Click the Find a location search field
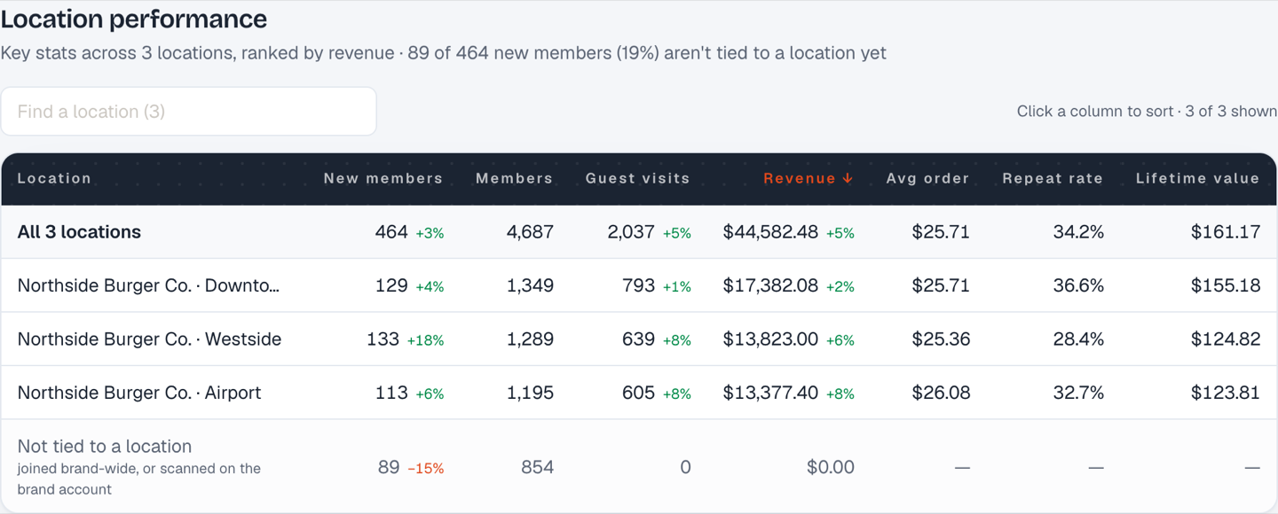The width and height of the screenshot is (1278, 514). click(188, 112)
